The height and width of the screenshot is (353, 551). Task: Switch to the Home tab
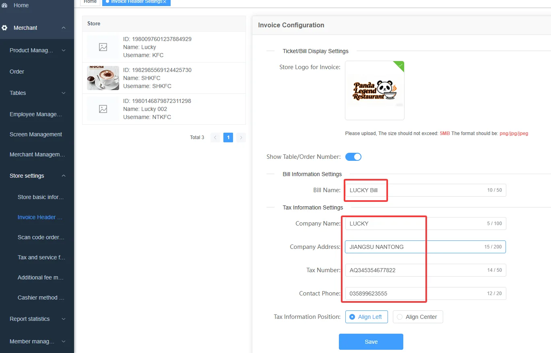pyautogui.click(x=90, y=2)
